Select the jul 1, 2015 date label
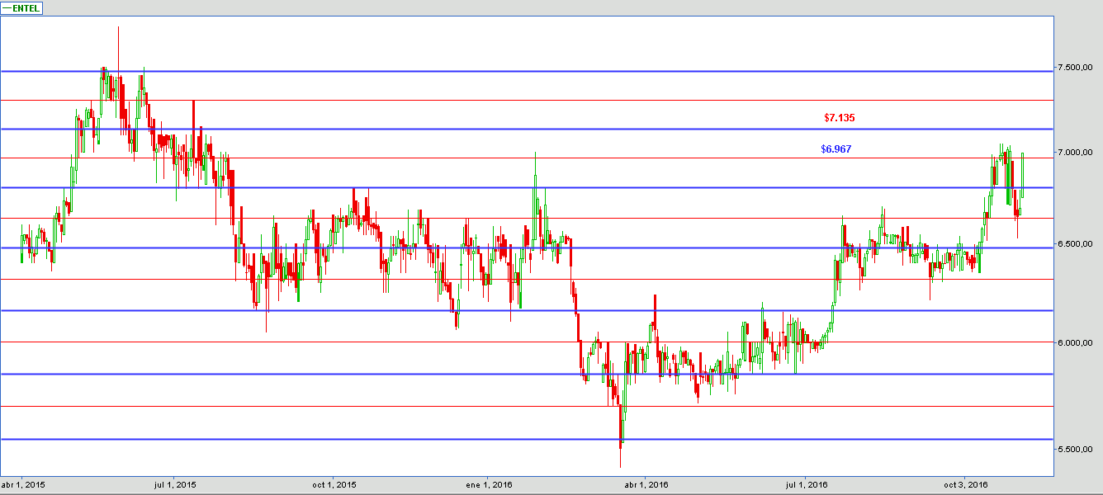This screenshot has height=495, width=1103. (x=175, y=484)
